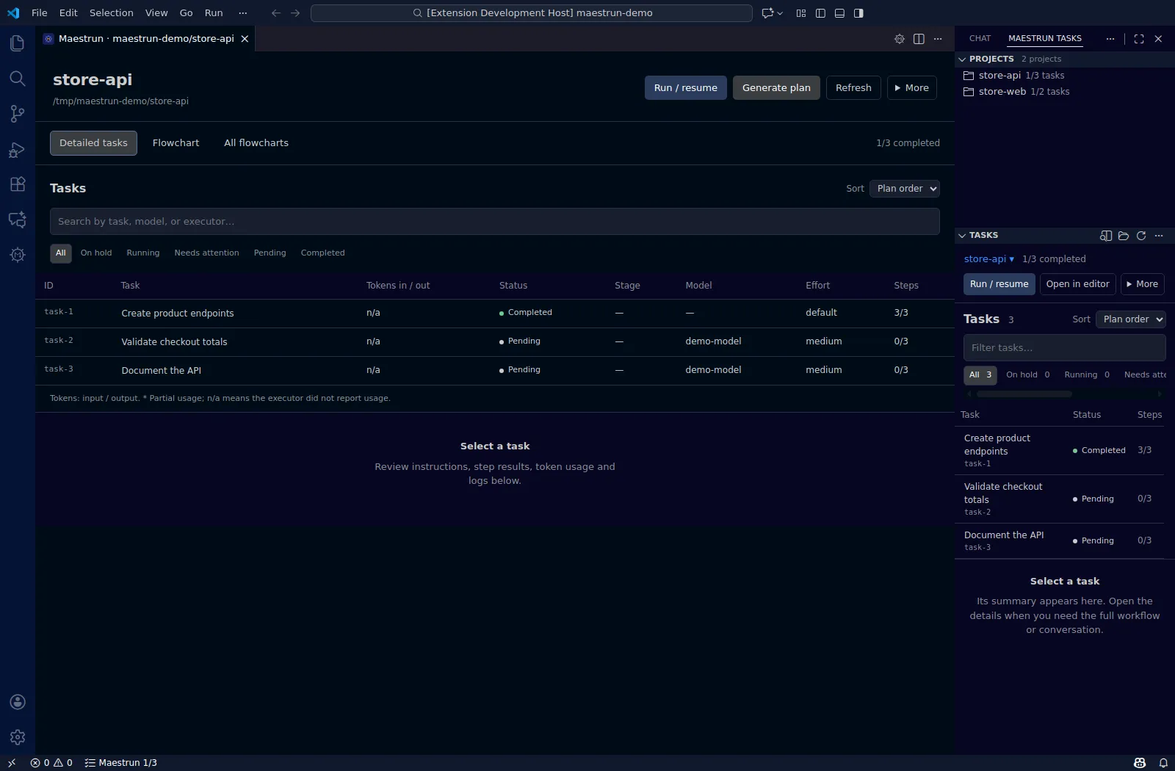This screenshot has height=771, width=1175.
Task: Split the editor to the right
Action: click(919, 39)
